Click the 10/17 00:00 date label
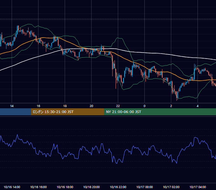Screen dimensions: 216x190 pos(145,187)
